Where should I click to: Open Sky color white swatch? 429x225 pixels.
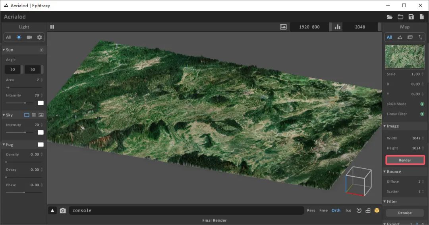click(41, 133)
